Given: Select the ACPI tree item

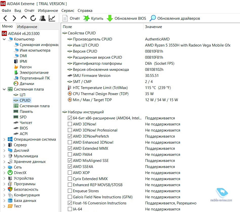Looking at the screenshot, I should point(21,134).
